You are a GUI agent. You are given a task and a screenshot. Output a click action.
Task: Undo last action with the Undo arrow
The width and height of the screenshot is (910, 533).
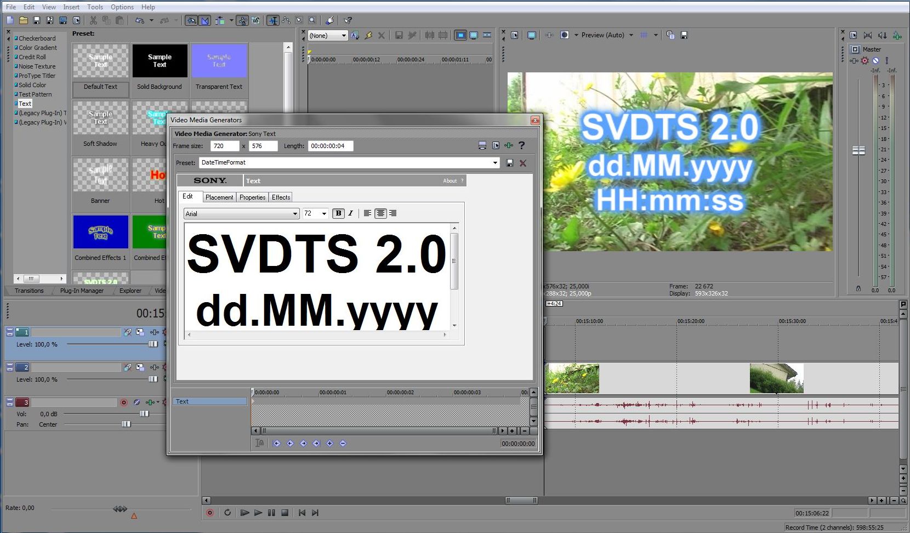[x=140, y=20]
